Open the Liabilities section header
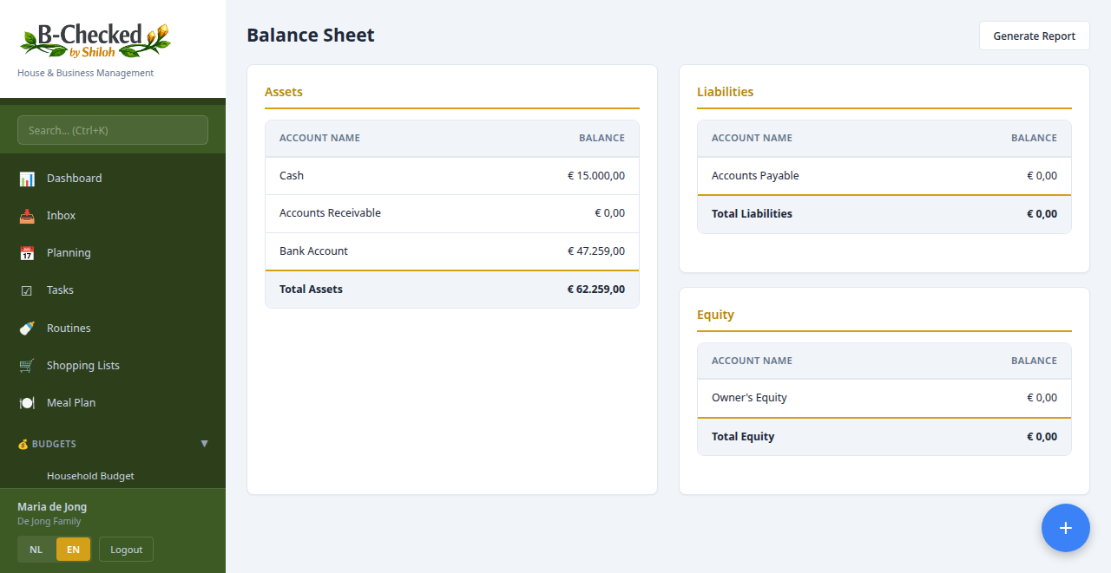This screenshot has height=573, width=1111. (x=726, y=91)
